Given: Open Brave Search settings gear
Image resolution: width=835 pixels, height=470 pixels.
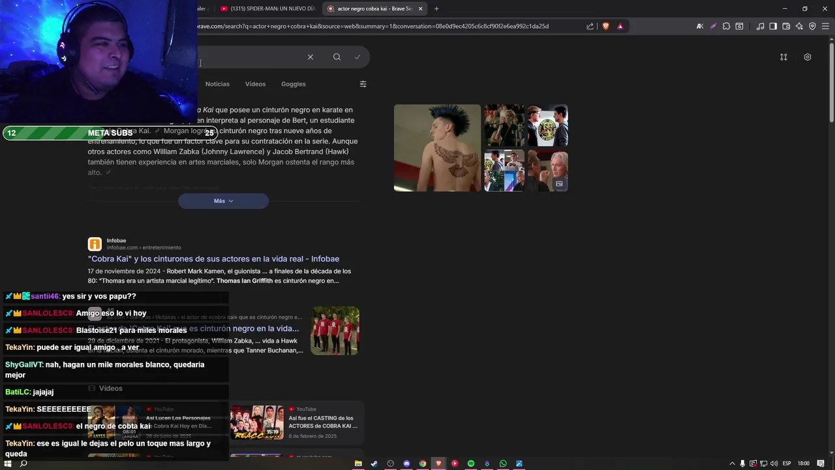Looking at the screenshot, I should coord(808,57).
